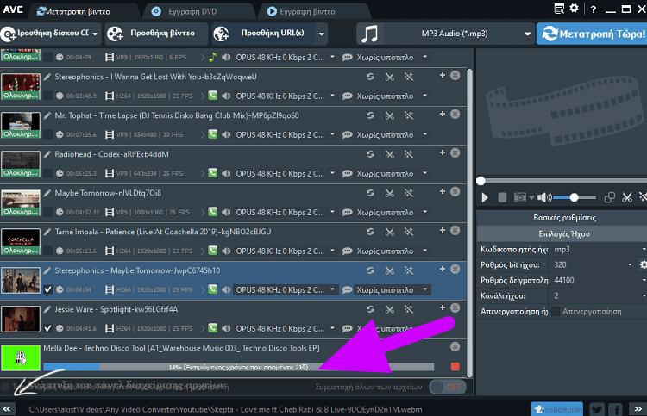Check the Mr. Tophat Time Lapse checkbox
The image size is (647, 416).
pos(47,134)
